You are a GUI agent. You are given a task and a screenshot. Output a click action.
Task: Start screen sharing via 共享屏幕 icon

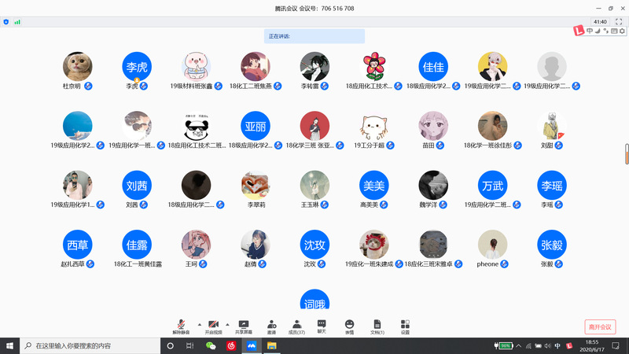pos(244,325)
